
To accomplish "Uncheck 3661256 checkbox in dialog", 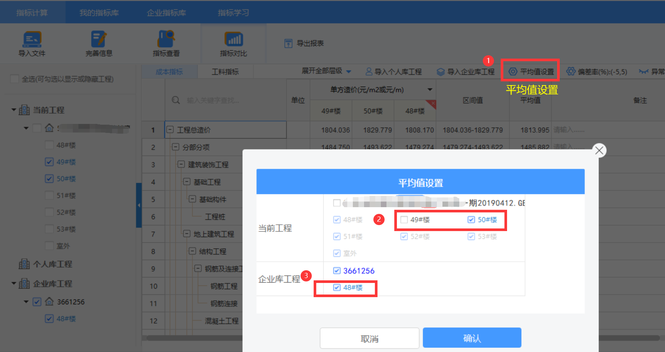I will coord(337,271).
